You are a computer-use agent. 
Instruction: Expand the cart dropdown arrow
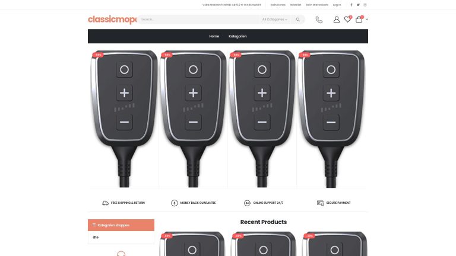pyautogui.click(x=367, y=19)
